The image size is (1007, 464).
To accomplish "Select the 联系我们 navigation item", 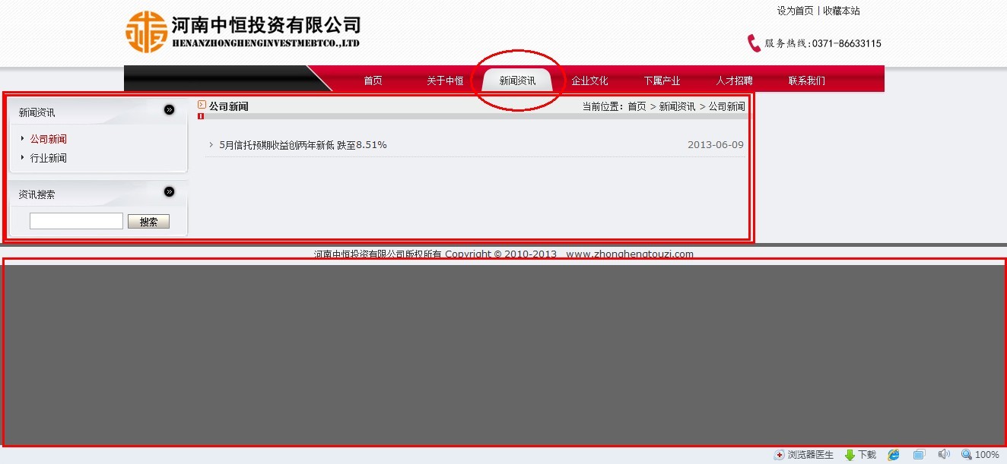I will 806,80.
